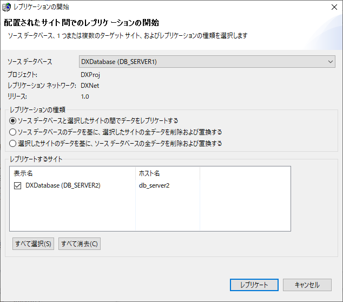Image resolution: width=343 pixels, height=302 pixels.
Task: Sort sites by 表示名 column header
Action: [72, 174]
